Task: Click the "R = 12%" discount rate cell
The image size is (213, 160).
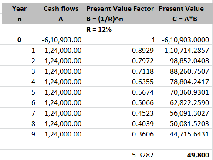Action: click(121, 29)
